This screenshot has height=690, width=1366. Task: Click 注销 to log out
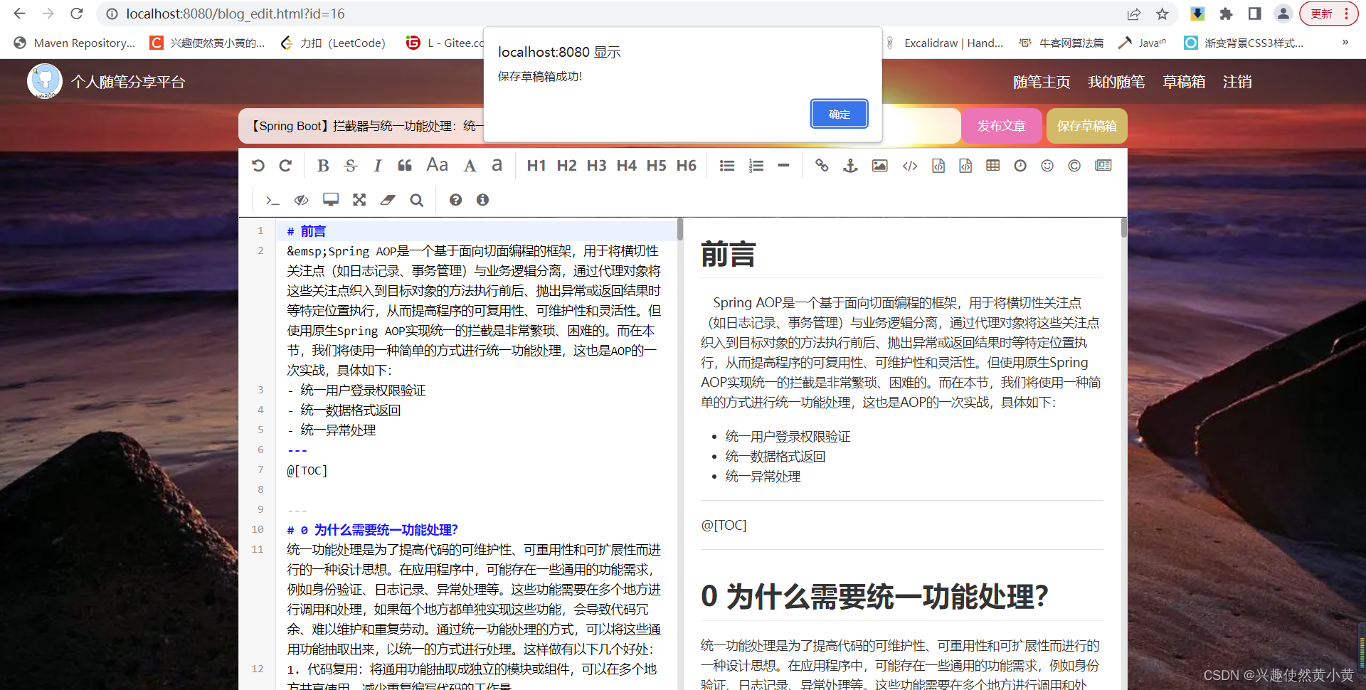coord(1237,82)
